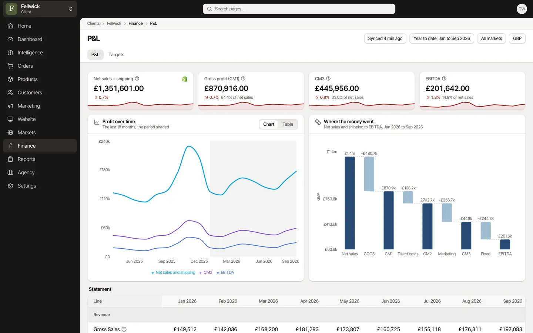Open the Year to date period dropdown
This screenshot has width=533, height=333.
pyautogui.click(x=442, y=38)
